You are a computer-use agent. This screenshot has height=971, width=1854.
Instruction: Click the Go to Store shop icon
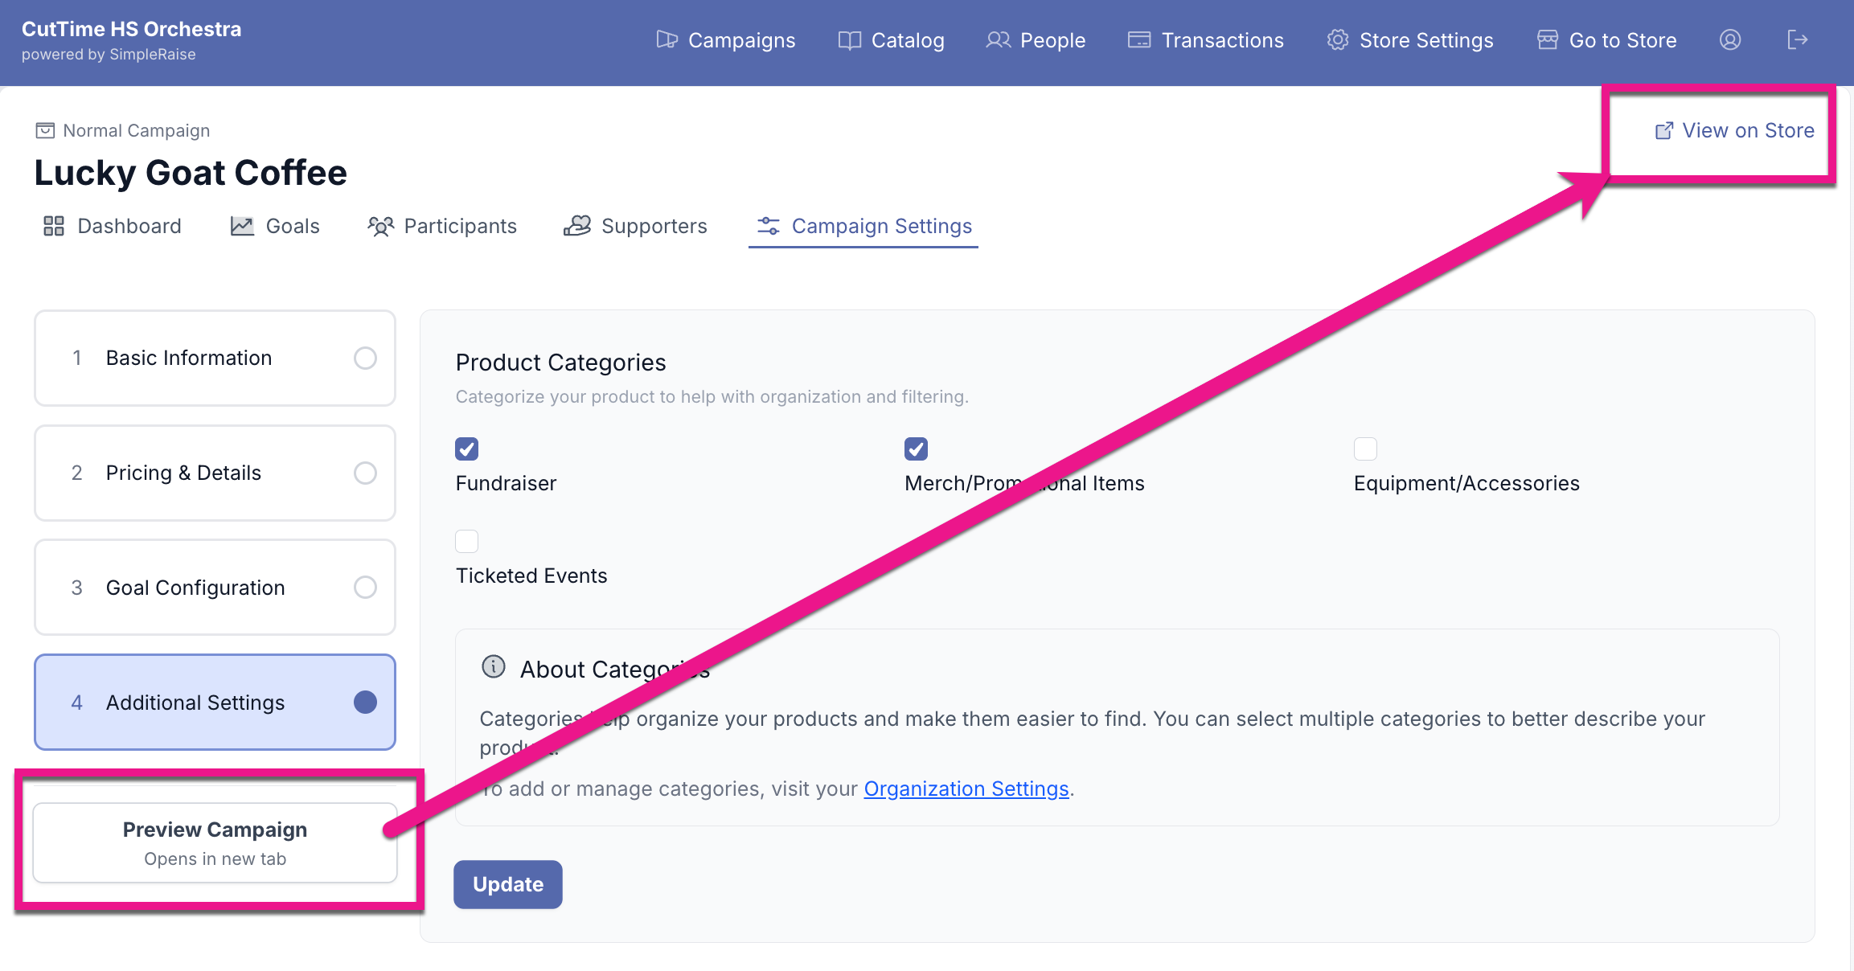[x=1547, y=40]
